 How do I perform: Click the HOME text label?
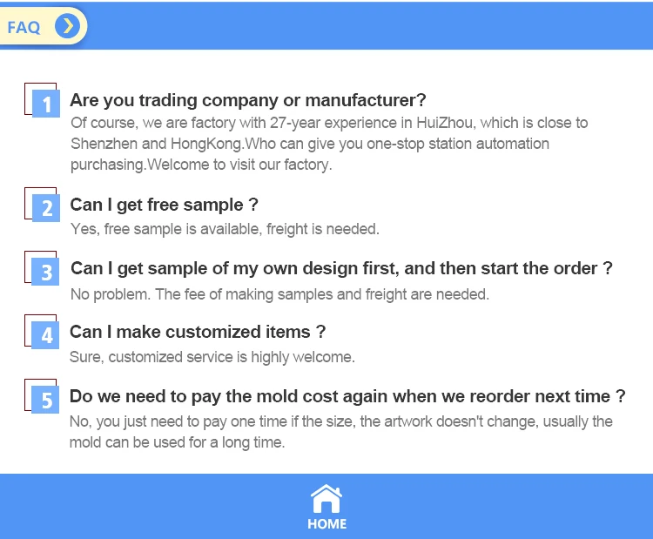326,523
